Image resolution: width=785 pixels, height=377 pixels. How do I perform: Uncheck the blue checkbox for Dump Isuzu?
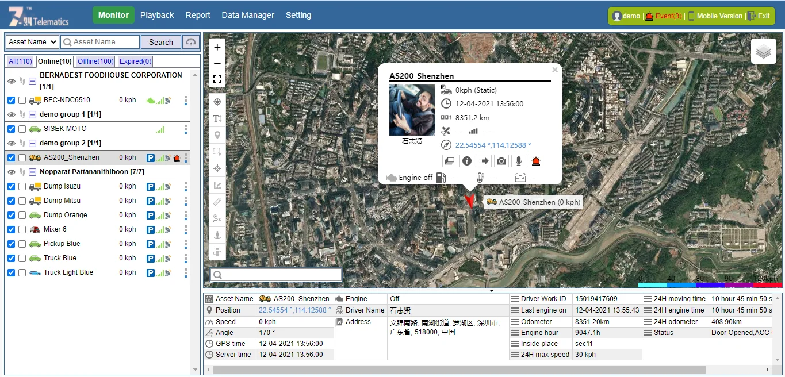pos(11,187)
